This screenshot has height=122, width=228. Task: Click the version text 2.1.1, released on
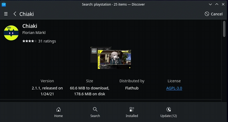point(47,88)
